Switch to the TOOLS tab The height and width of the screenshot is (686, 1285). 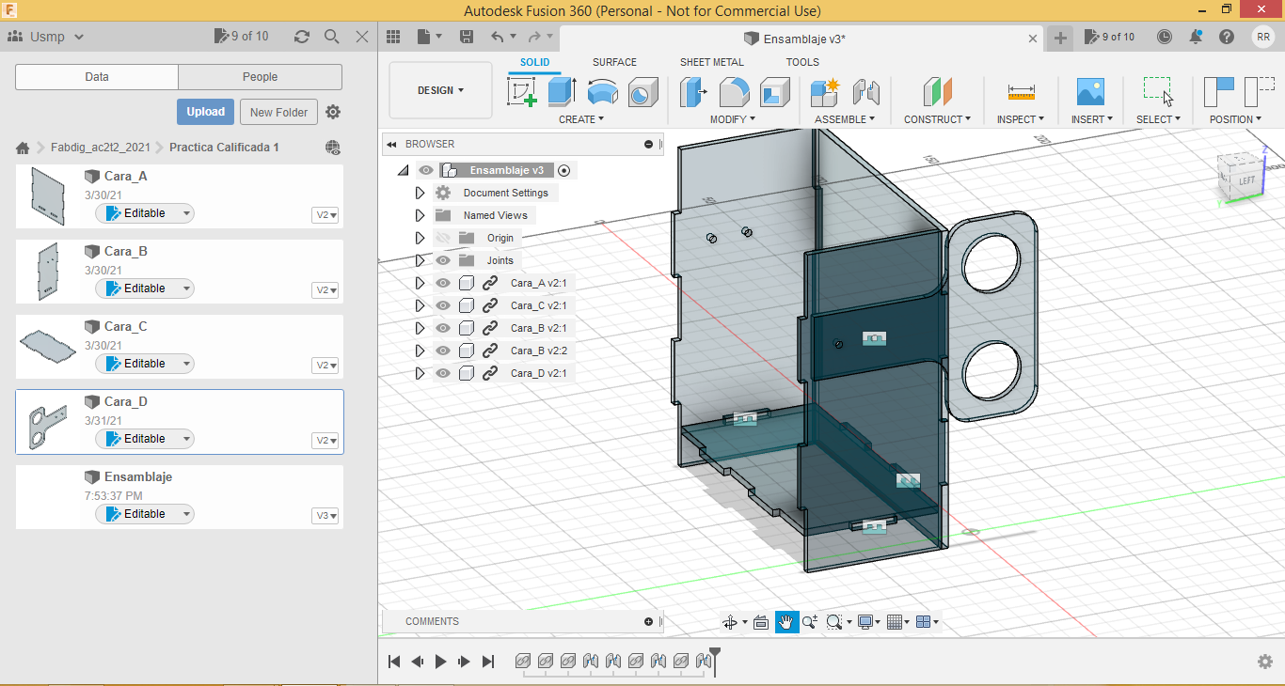click(x=802, y=62)
